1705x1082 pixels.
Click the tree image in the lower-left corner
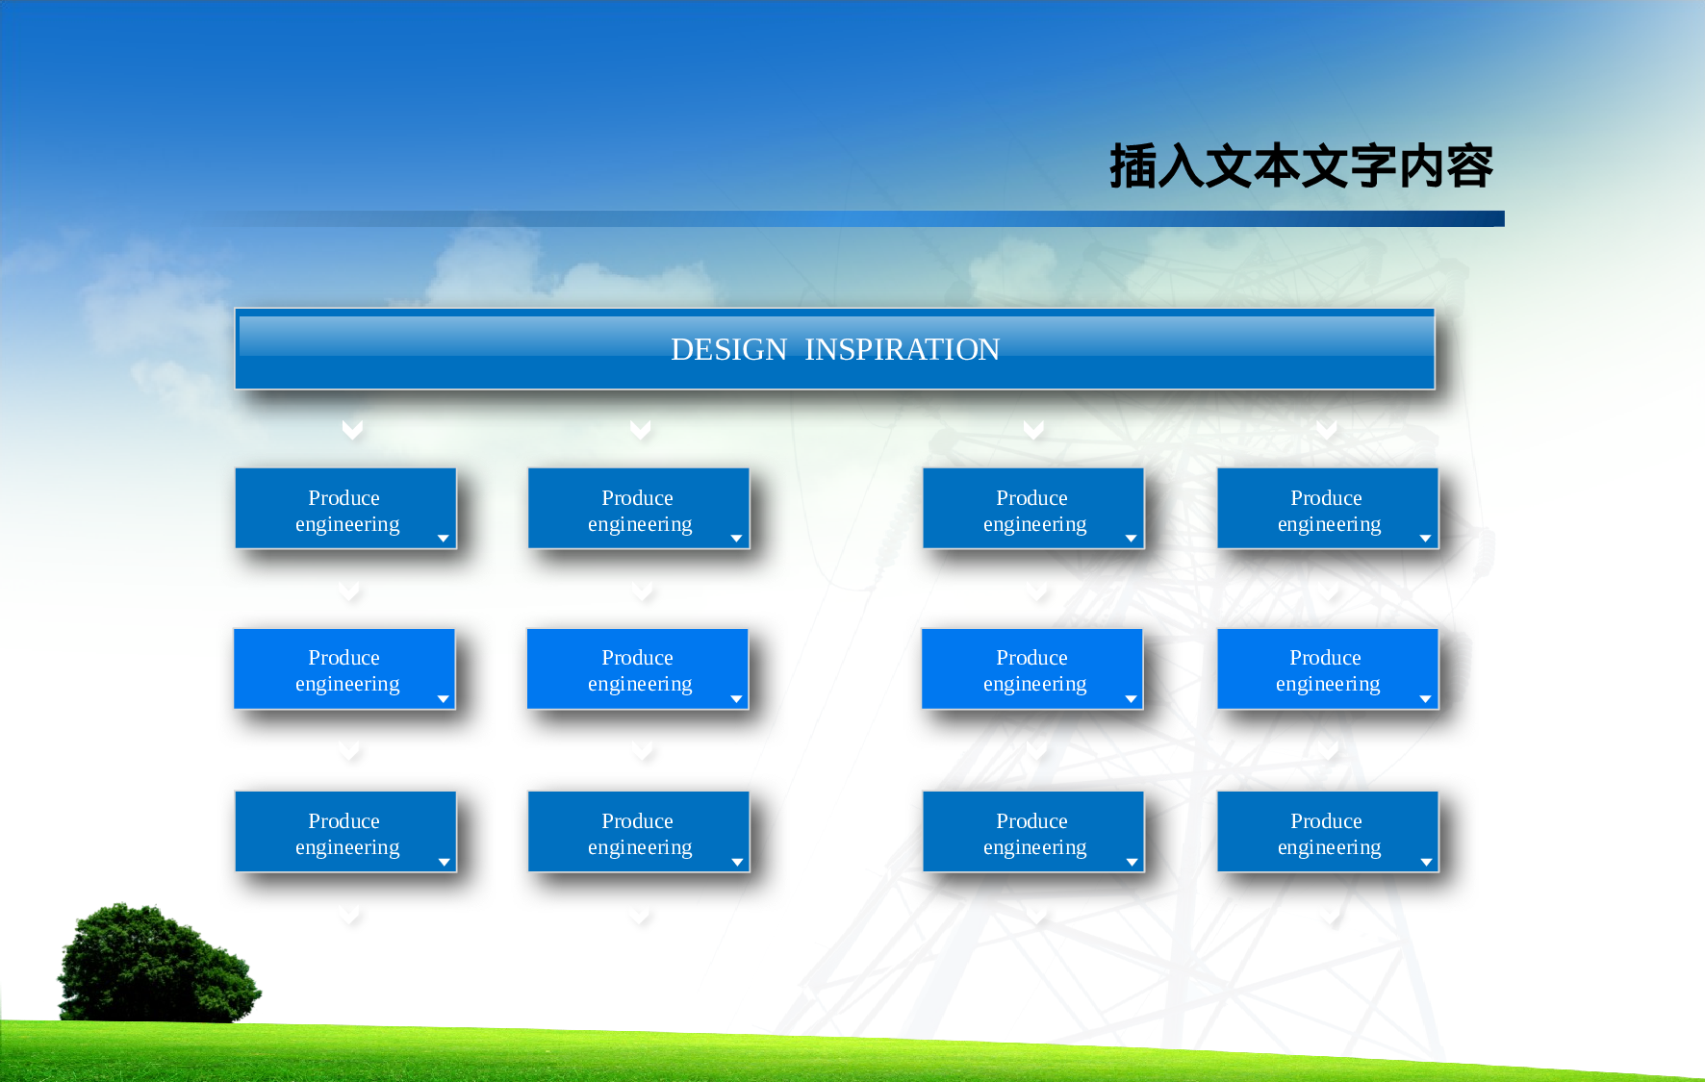[x=154, y=962]
